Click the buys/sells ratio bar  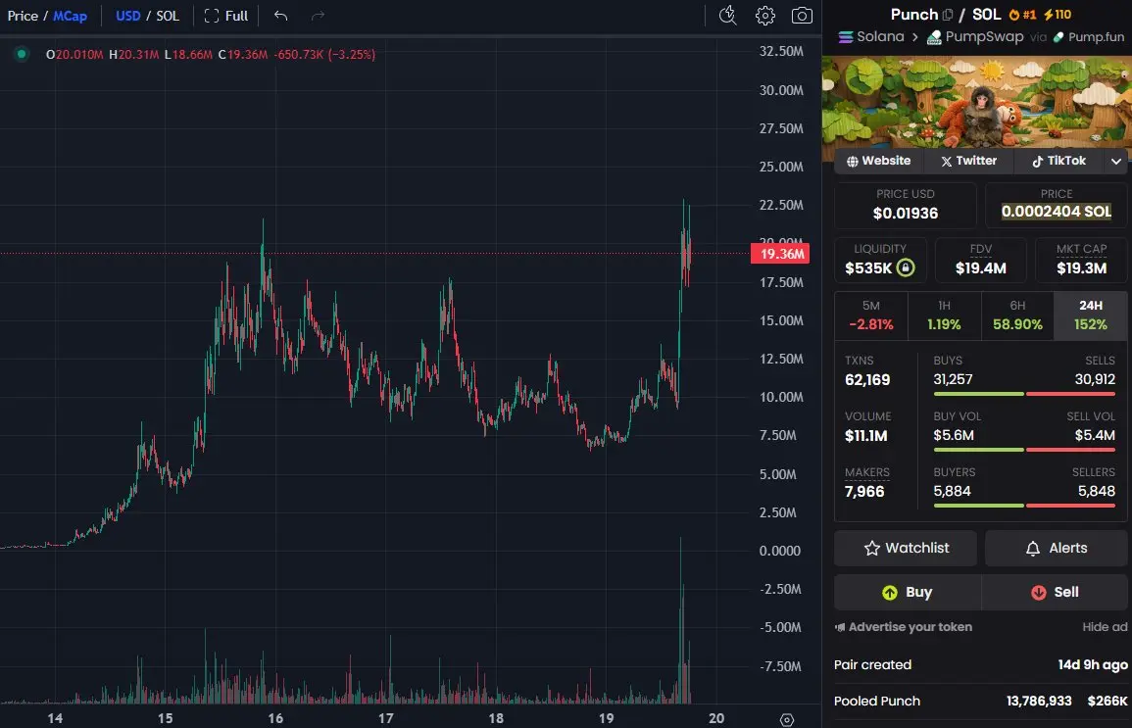(1024, 394)
